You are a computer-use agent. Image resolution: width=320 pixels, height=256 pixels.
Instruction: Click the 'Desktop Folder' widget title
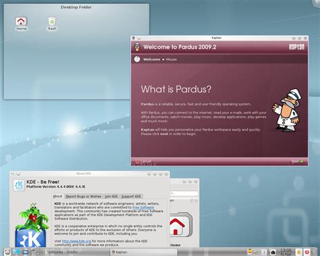point(76,7)
